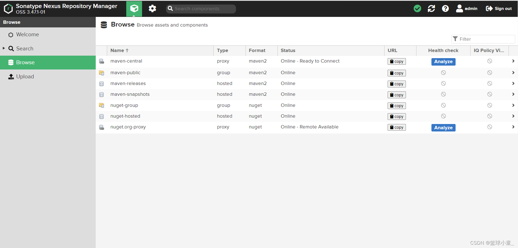Open the maven-snapshots repository name
This screenshot has height=248, width=518.
point(130,94)
